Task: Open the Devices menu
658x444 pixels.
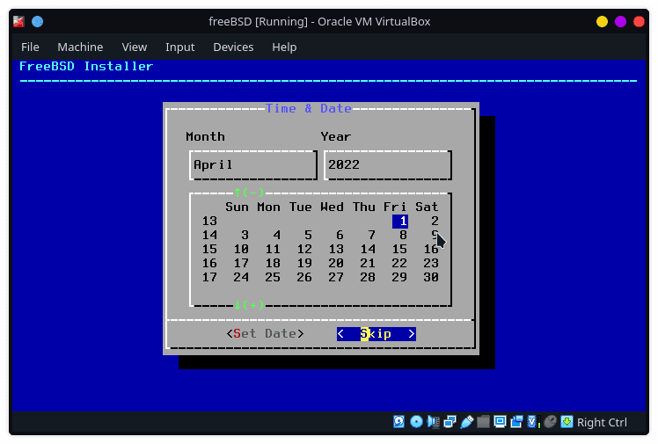Action: (233, 47)
